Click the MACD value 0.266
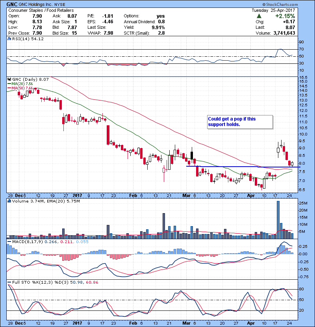The width and height of the screenshot is (315, 327). tap(51, 242)
